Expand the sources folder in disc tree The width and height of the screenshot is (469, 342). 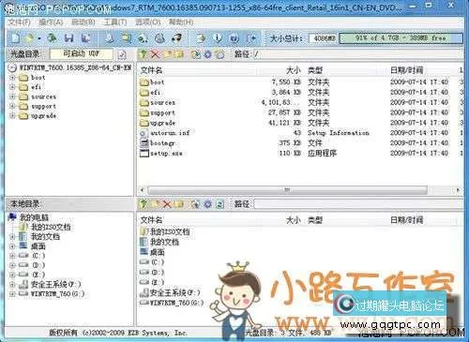coord(12,97)
